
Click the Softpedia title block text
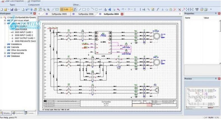pyautogui.click(x=106, y=102)
